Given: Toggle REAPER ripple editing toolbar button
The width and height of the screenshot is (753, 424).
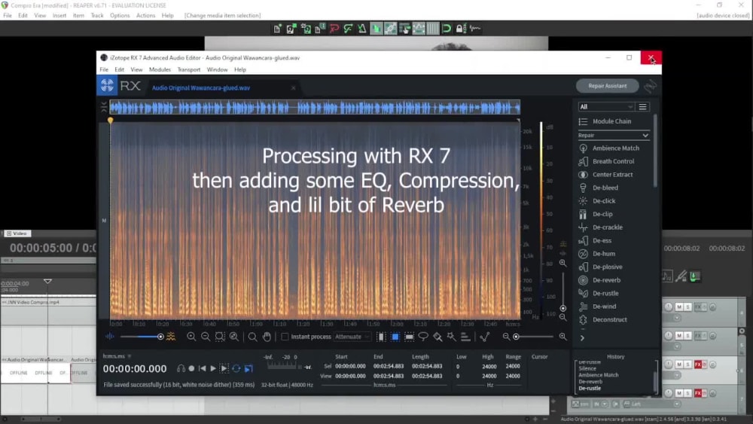Looking at the screenshot, I should [404, 29].
